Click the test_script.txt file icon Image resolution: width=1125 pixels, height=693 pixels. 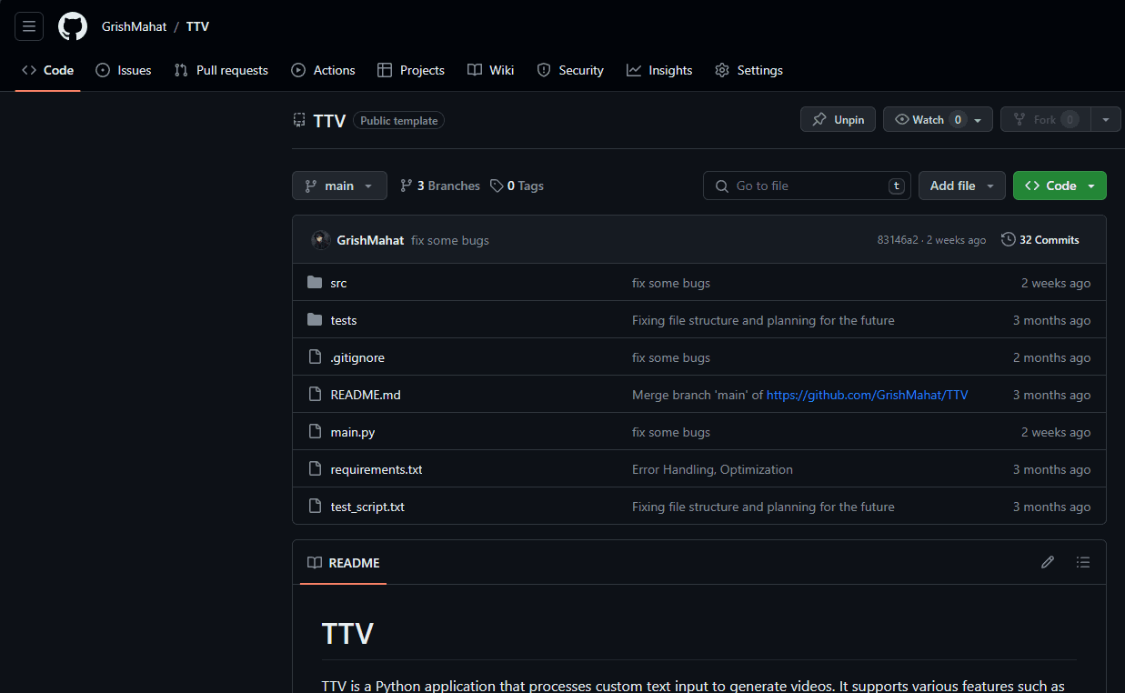click(x=315, y=507)
